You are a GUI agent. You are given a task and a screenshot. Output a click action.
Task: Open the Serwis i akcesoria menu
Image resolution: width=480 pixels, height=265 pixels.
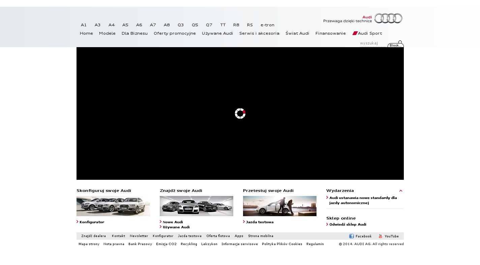click(259, 33)
